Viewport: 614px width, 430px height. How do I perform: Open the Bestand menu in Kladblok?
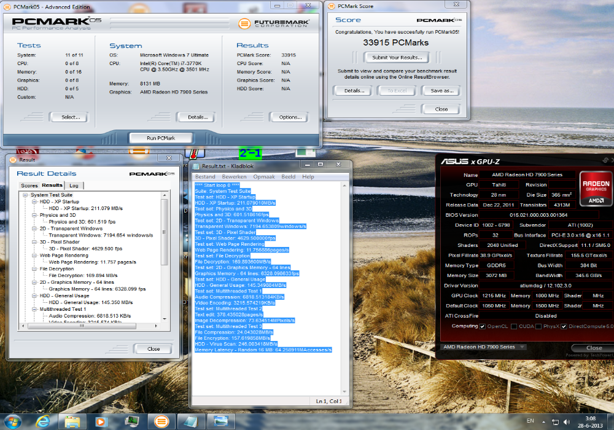205,177
